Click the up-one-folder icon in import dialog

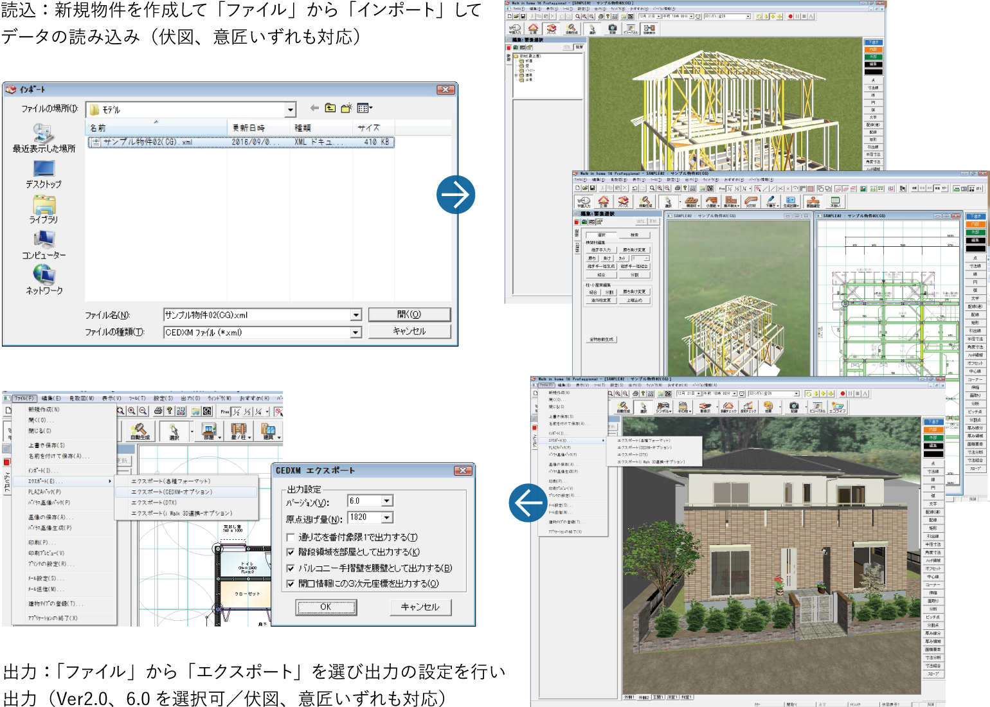(330, 108)
